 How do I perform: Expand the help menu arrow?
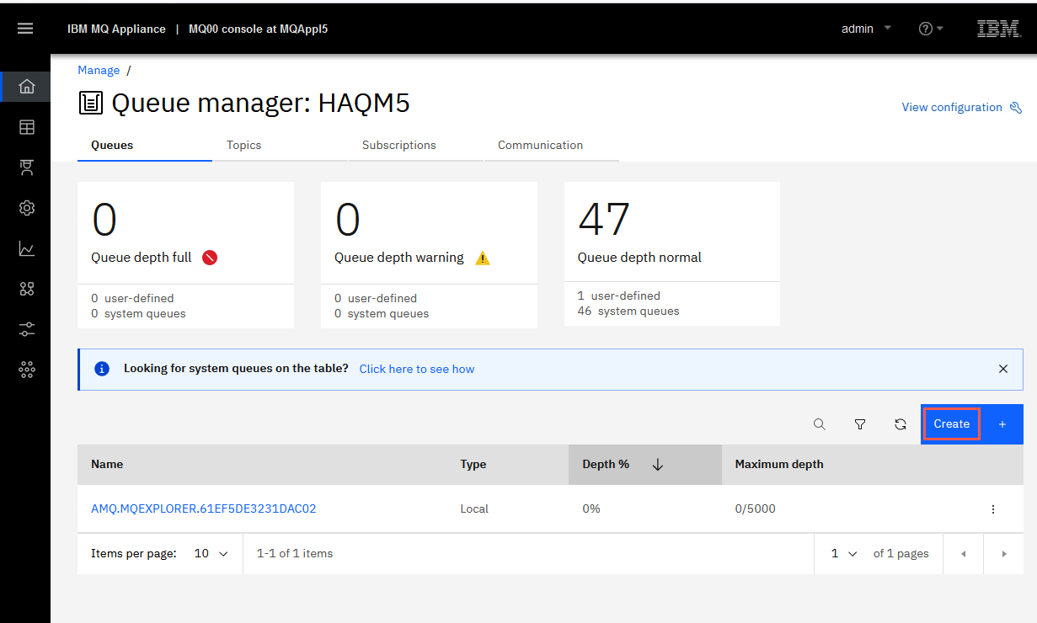point(940,29)
